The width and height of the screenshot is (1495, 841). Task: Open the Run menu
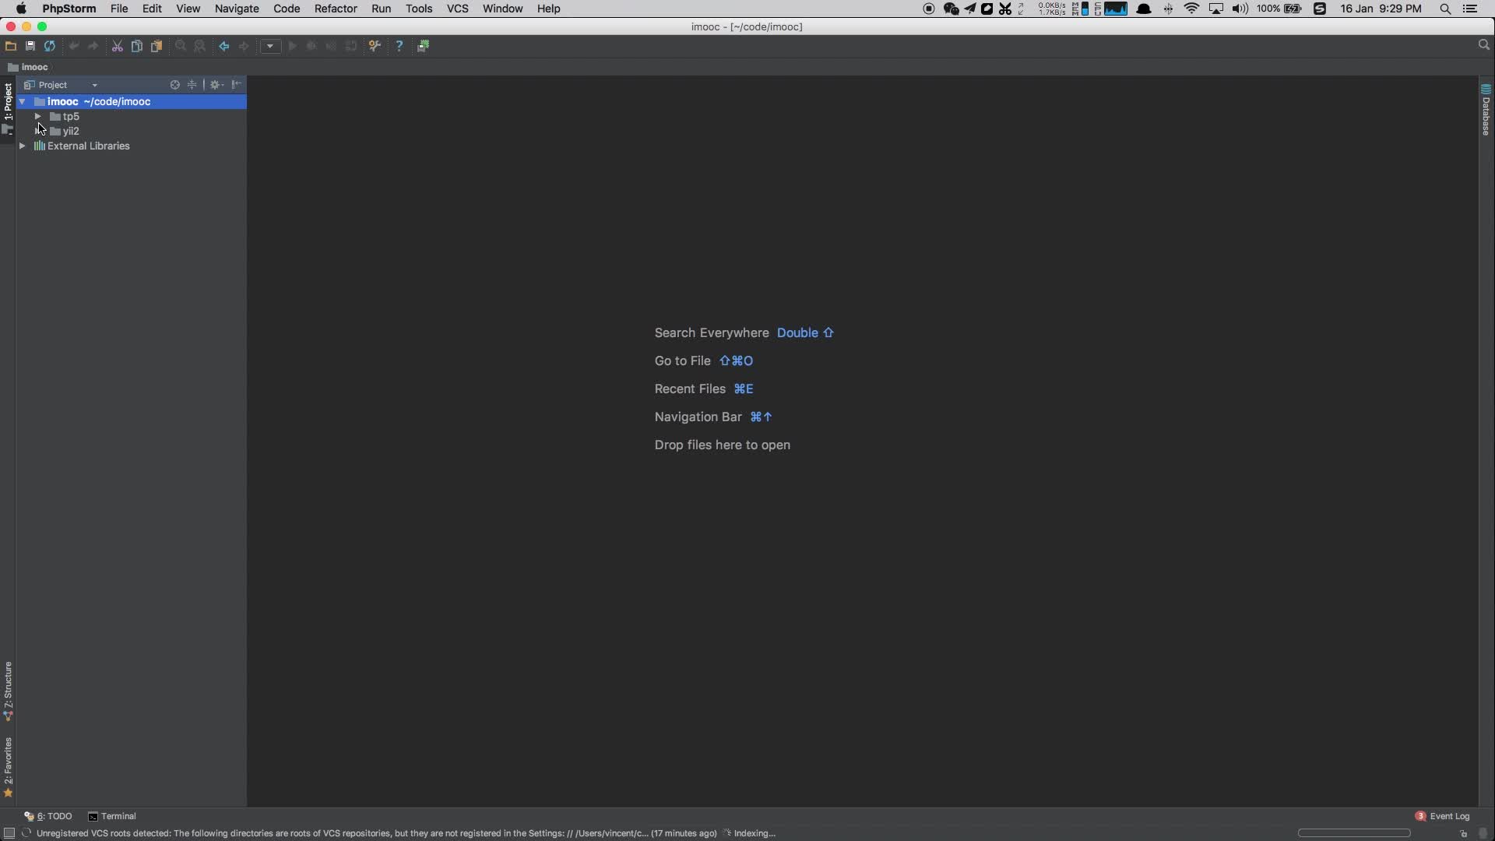coord(382,9)
